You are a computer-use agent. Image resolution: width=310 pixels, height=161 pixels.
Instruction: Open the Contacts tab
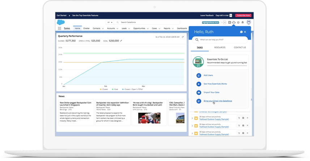click(97, 28)
